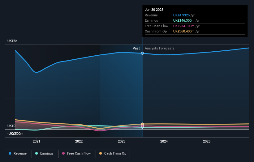Click the 2023 x-axis label
The width and height of the screenshot is (254, 162).
pos(122,141)
